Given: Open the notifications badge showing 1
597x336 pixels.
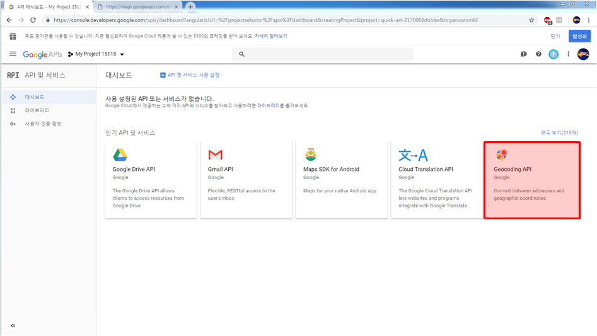Looking at the screenshot, I should 554,54.
